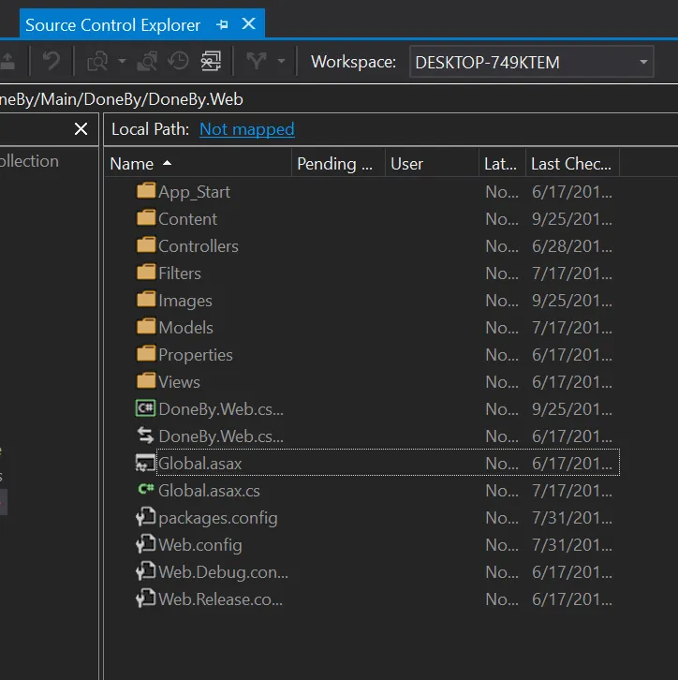The image size is (678, 680).
Task: Switch to the Source Control Explorer tab
Action: pyautogui.click(x=112, y=25)
